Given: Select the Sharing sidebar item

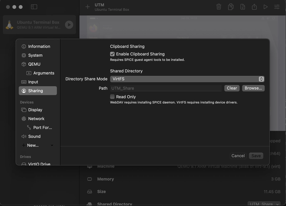Looking at the screenshot, I should [x=38, y=91].
